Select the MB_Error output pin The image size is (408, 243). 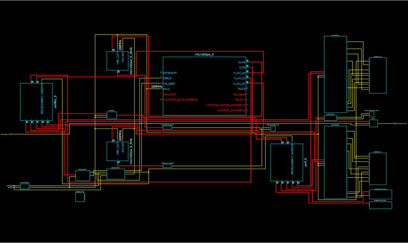pos(240,100)
